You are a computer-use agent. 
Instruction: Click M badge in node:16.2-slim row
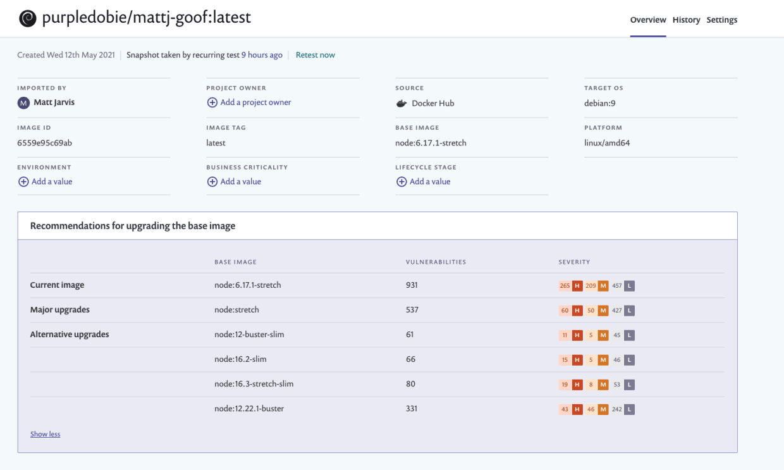click(x=603, y=360)
